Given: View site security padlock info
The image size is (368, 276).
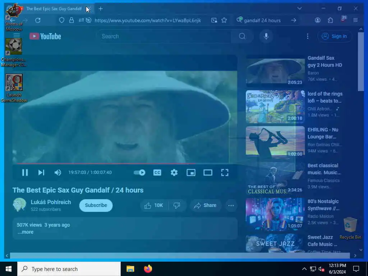Looking at the screenshot, I should click(x=72, y=20).
